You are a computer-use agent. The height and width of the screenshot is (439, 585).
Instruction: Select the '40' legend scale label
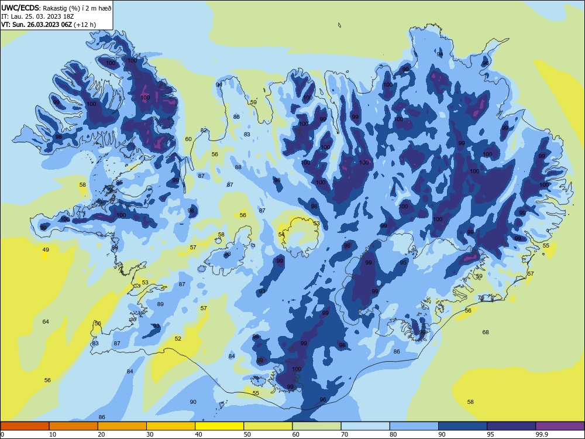point(198,434)
